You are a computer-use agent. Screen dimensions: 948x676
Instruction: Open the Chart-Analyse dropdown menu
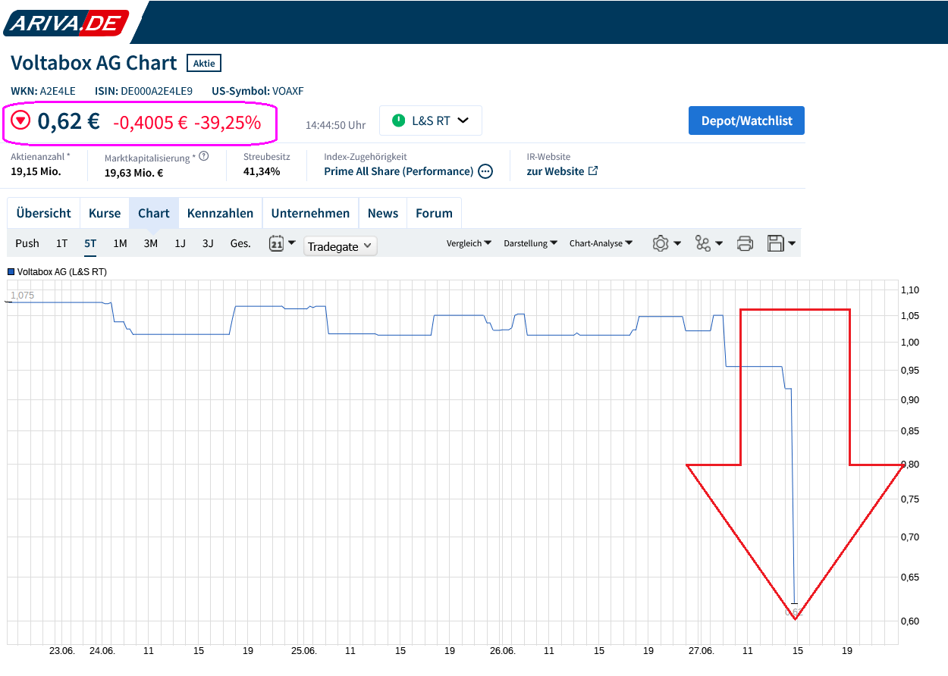click(601, 243)
